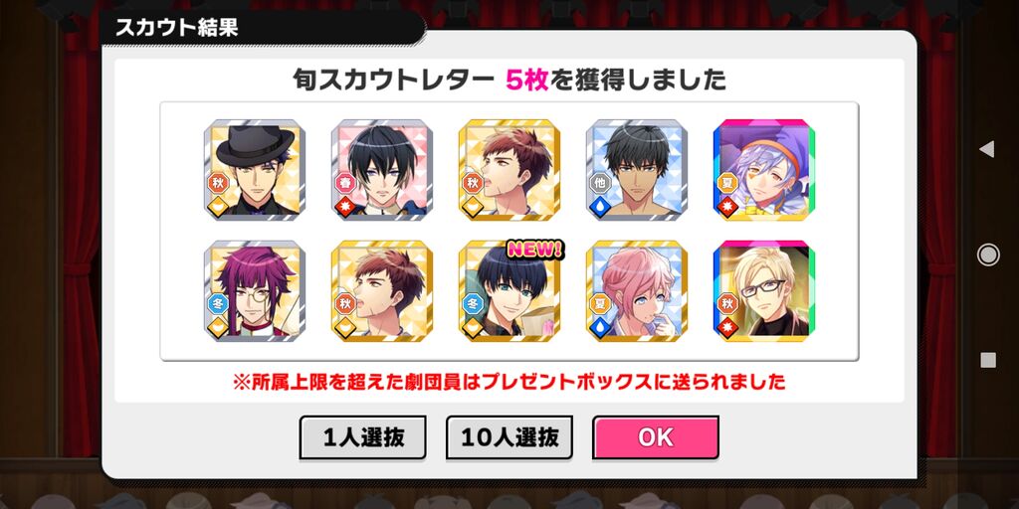Tap the 秋 badge on the fedora card
Screen dimensions: 1019x509
coord(218,183)
